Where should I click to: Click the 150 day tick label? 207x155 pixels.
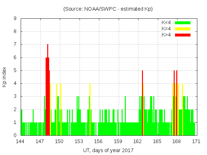[x=60, y=141]
